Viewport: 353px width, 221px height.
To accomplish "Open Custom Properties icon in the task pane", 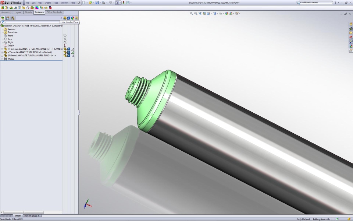I will coord(351,50).
